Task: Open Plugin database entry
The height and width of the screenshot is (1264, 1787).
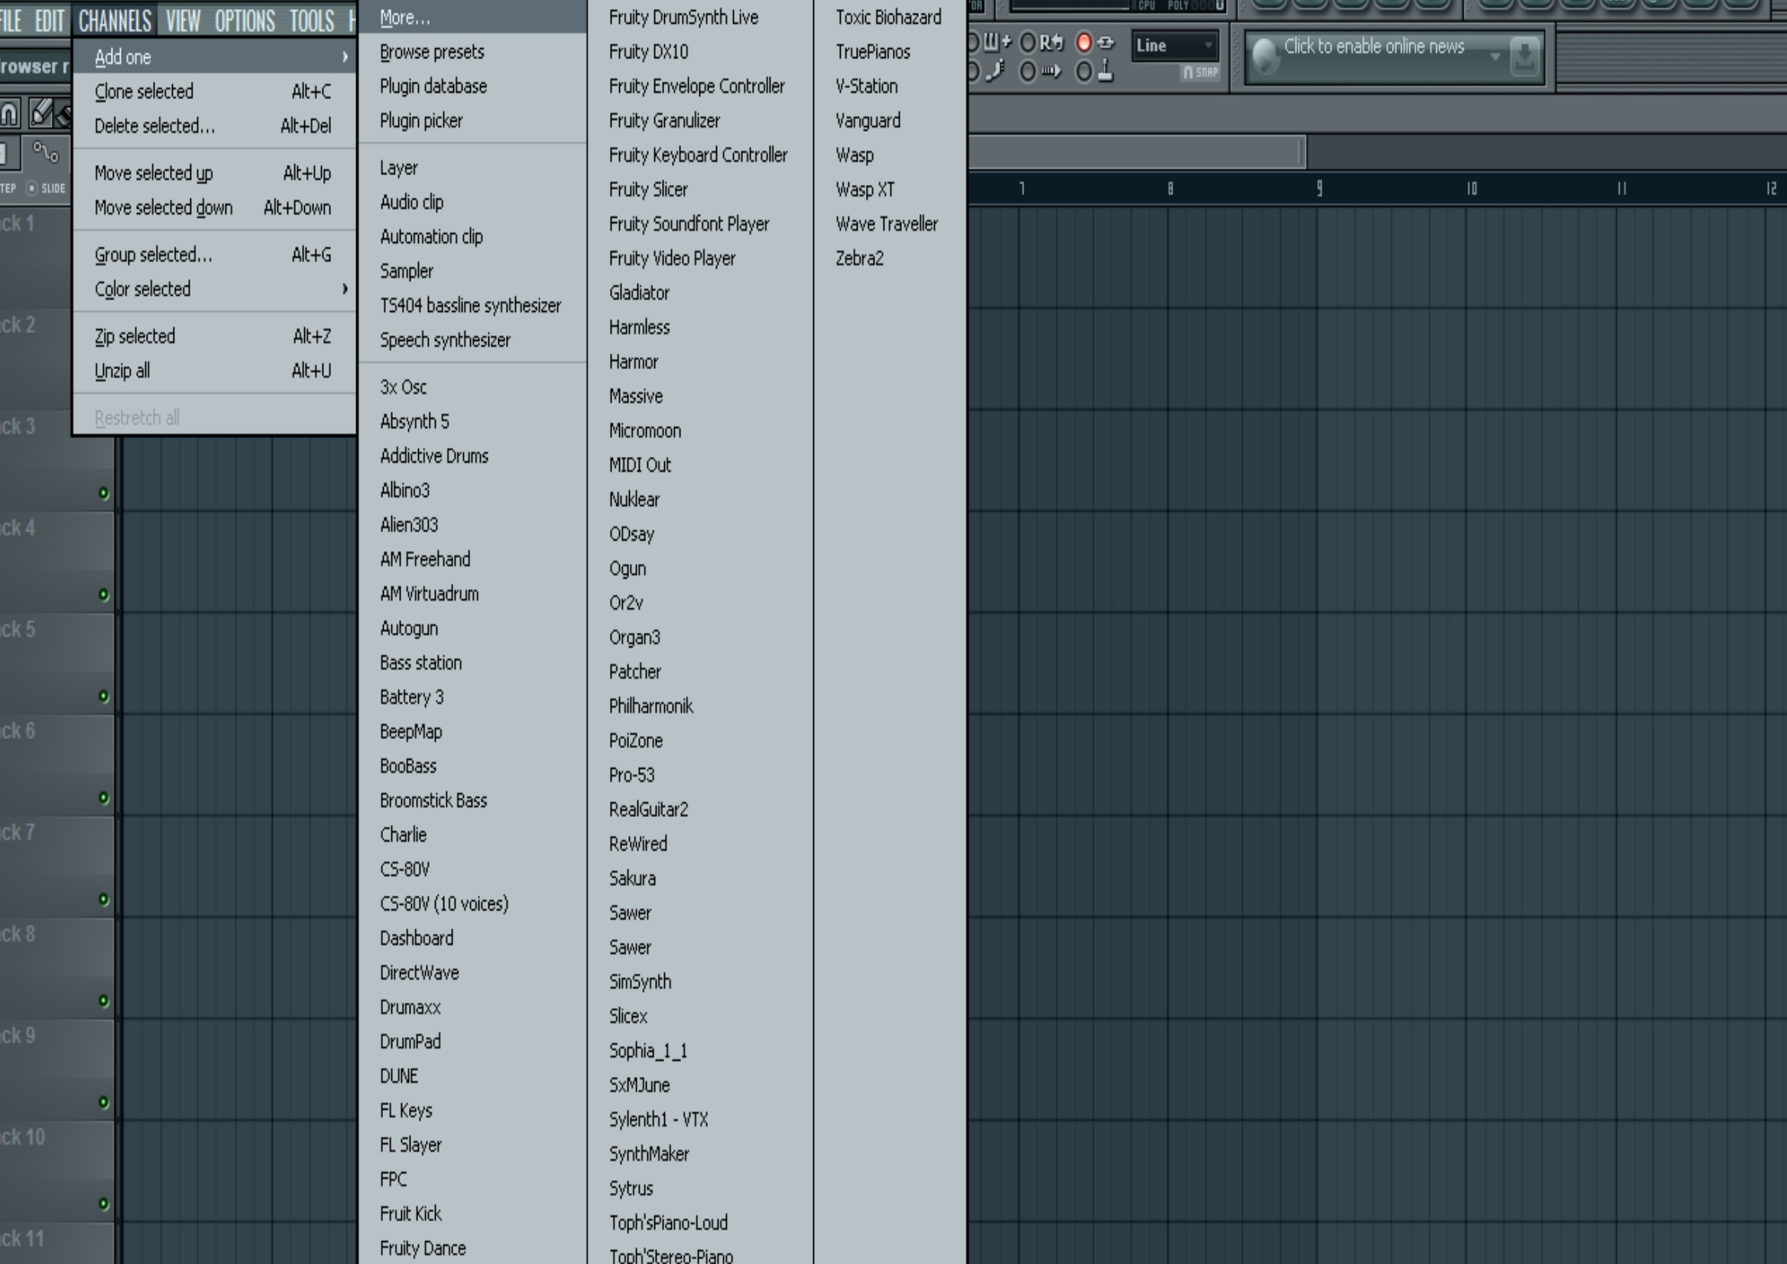Action: (x=473, y=86)
